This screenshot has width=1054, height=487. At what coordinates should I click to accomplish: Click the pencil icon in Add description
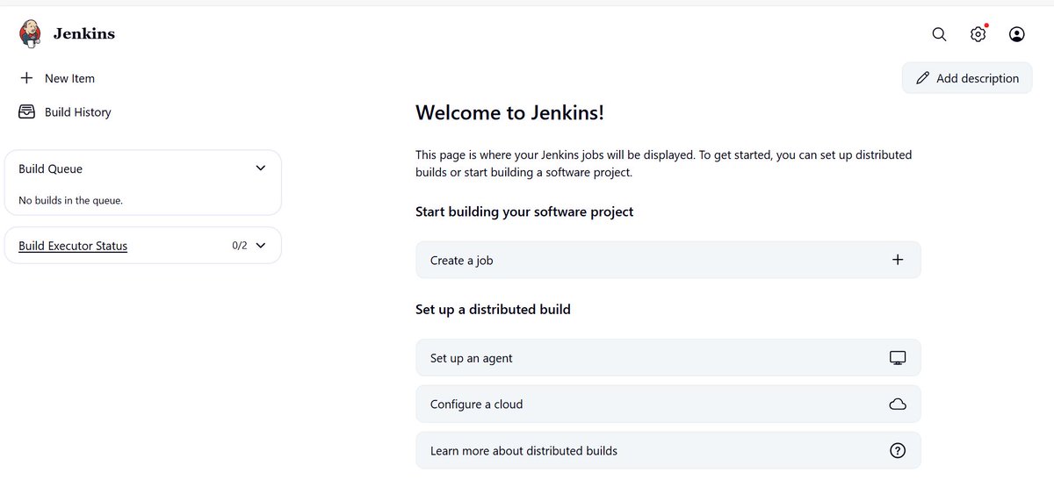(x=922, y=78)
